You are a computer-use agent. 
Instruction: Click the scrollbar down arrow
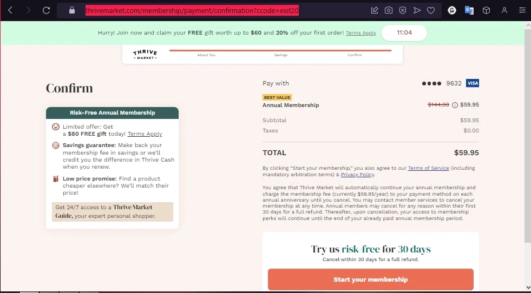click(x=528, y=287)
